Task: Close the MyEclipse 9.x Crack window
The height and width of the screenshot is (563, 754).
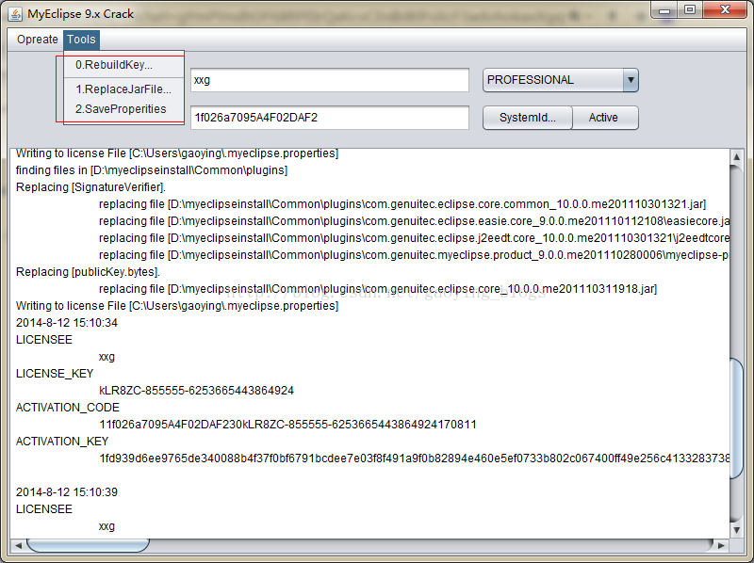Action: (725, 10)
